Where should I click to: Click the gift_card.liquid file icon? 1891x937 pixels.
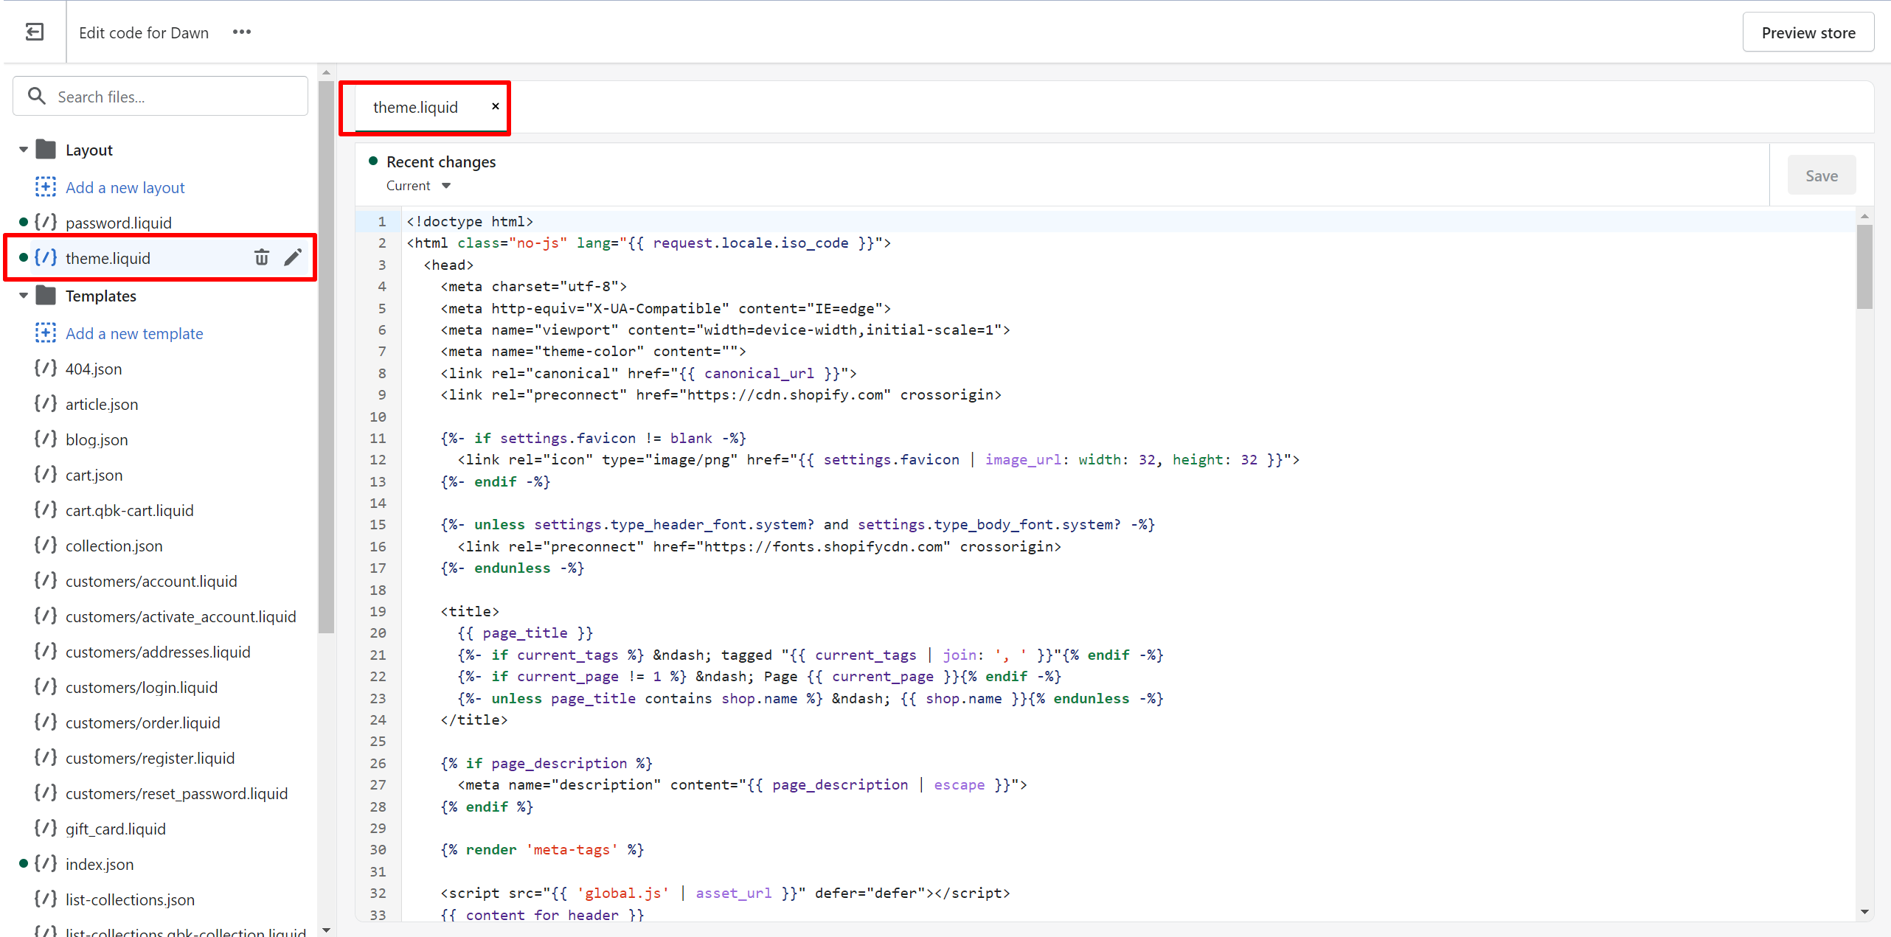click(x=46, y=828)
